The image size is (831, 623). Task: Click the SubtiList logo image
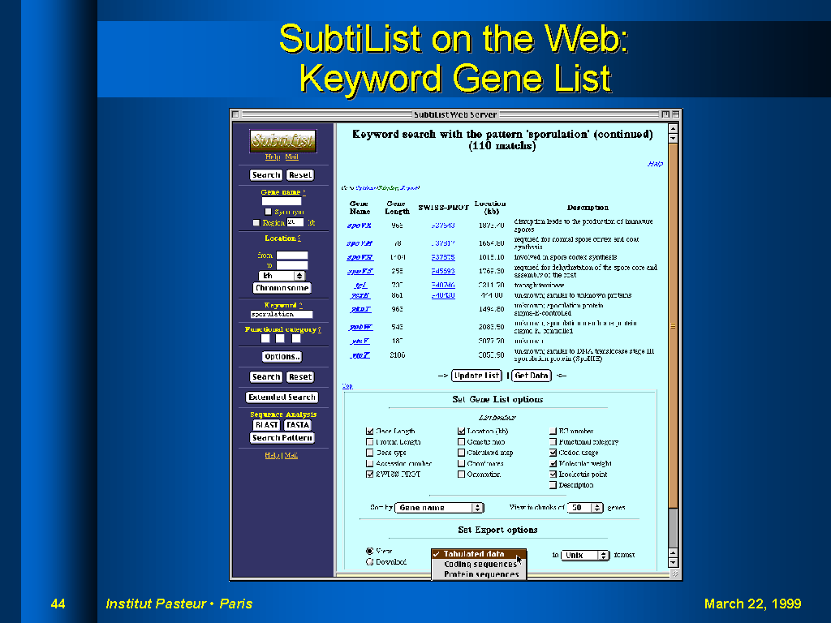pos(282,140)
